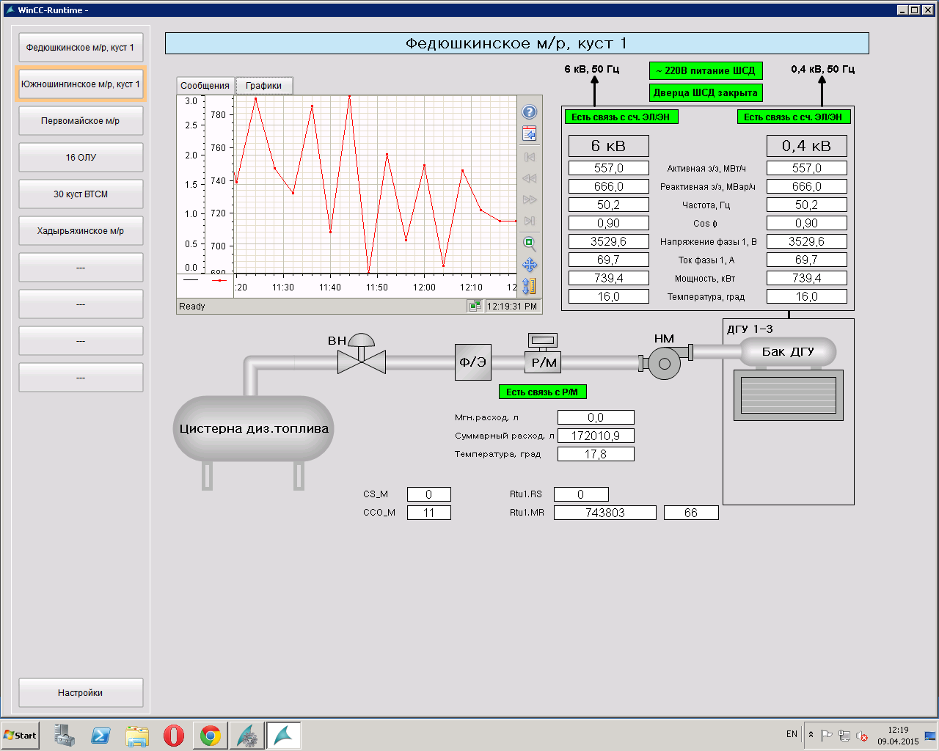Click the connection status icon beside clock
The width and height of the screenshot is (939, 751).
(475, 307)
